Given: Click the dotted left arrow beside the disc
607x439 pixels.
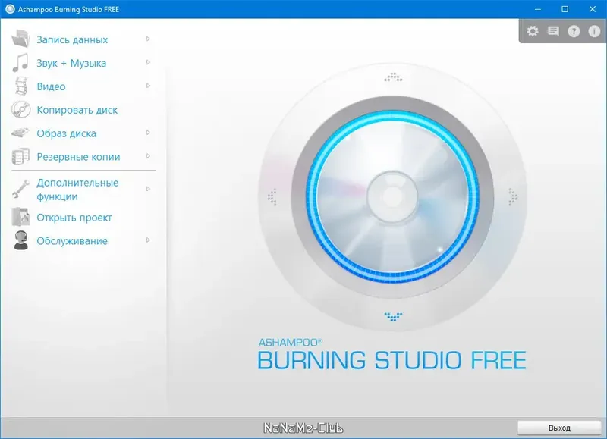Looking at the screenshot, I should coord(272,197).
